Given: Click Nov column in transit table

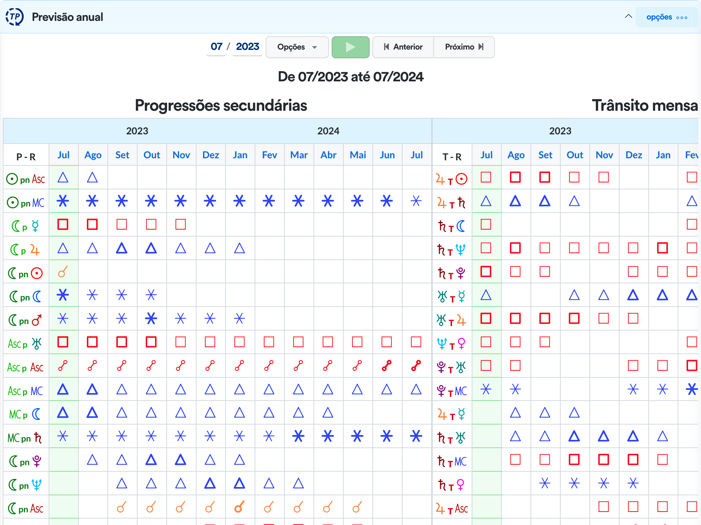Looking at the screenshot, I should point(604,155).
